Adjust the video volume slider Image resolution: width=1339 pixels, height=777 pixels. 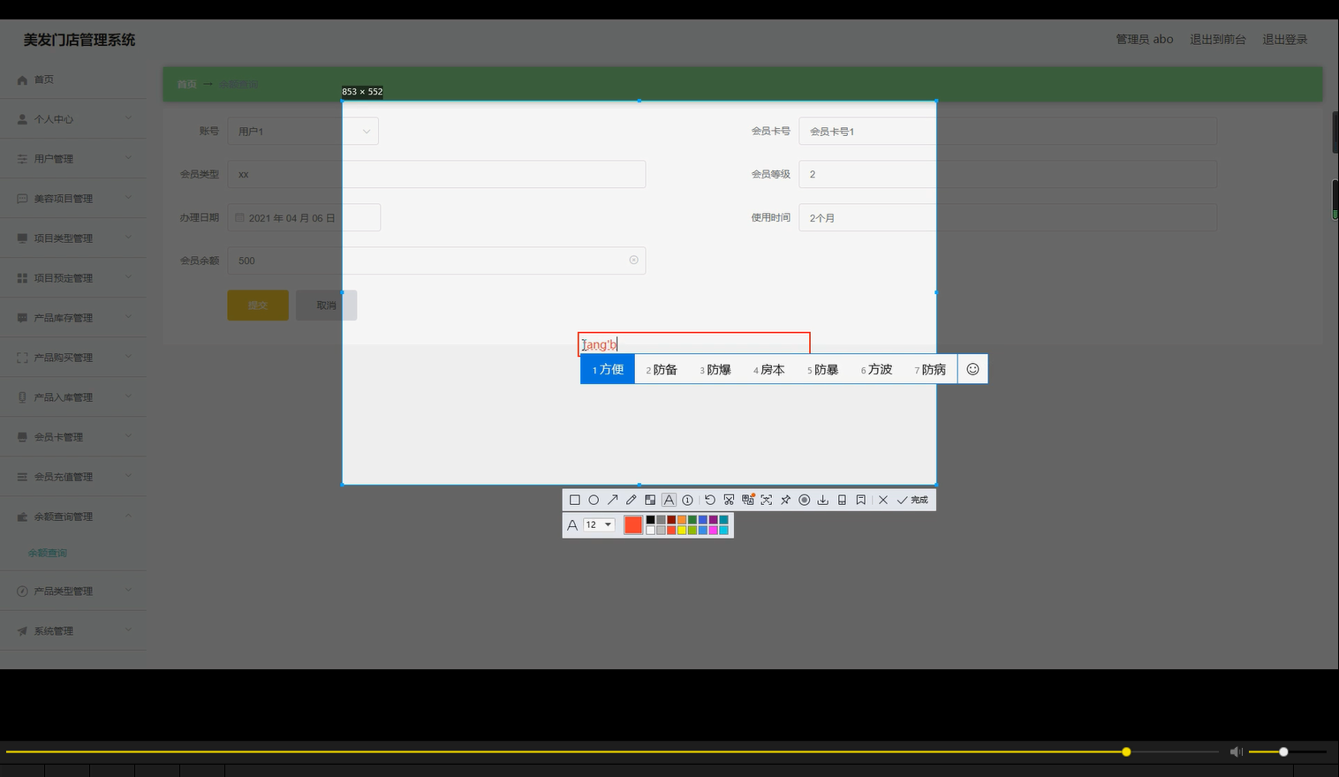[1287, 751]
